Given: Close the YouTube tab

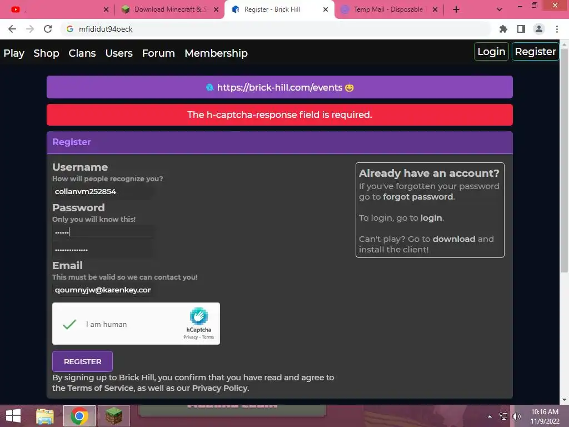Looking at the screenshot, I should click(x=106, y=9).
